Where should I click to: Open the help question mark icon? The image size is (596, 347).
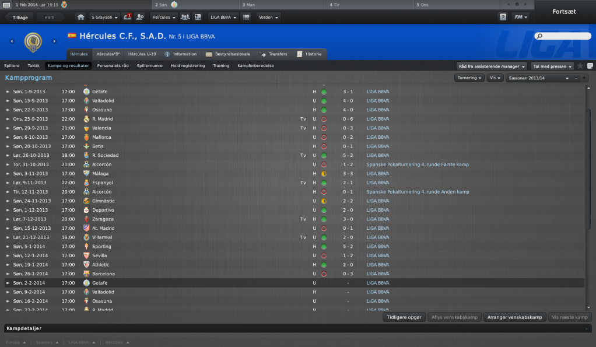pos(503,17)
